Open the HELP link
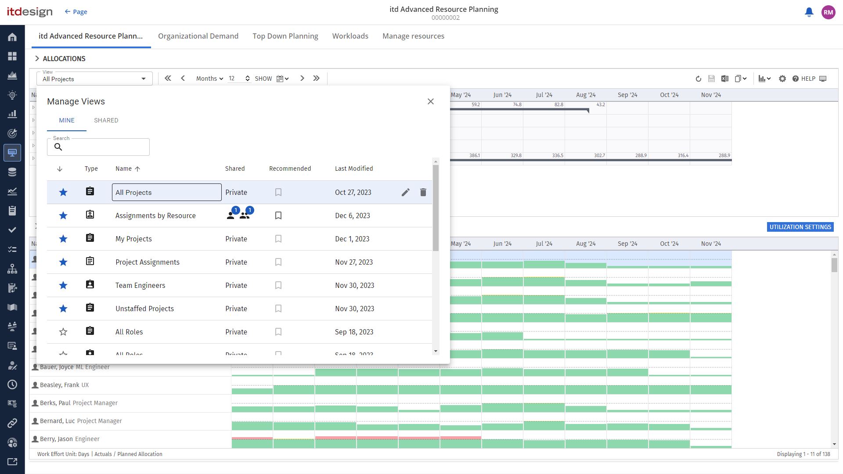The height and width of the screenshot is (474, 843). (x=803, y=79)
